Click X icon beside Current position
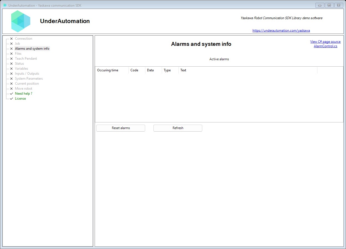 11,84
